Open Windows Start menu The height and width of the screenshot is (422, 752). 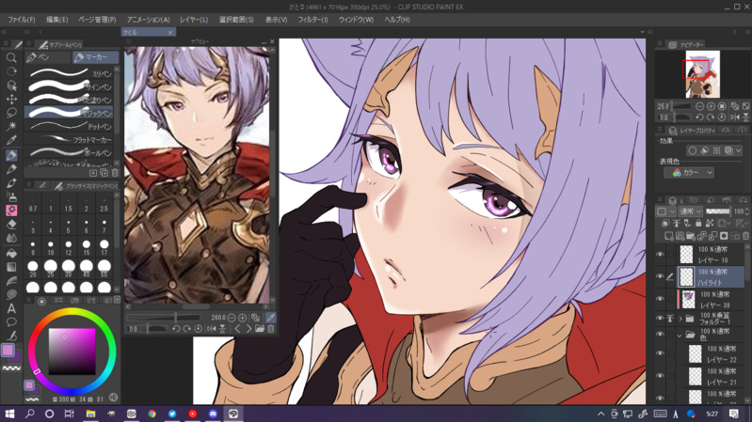[x=9, y=414]
